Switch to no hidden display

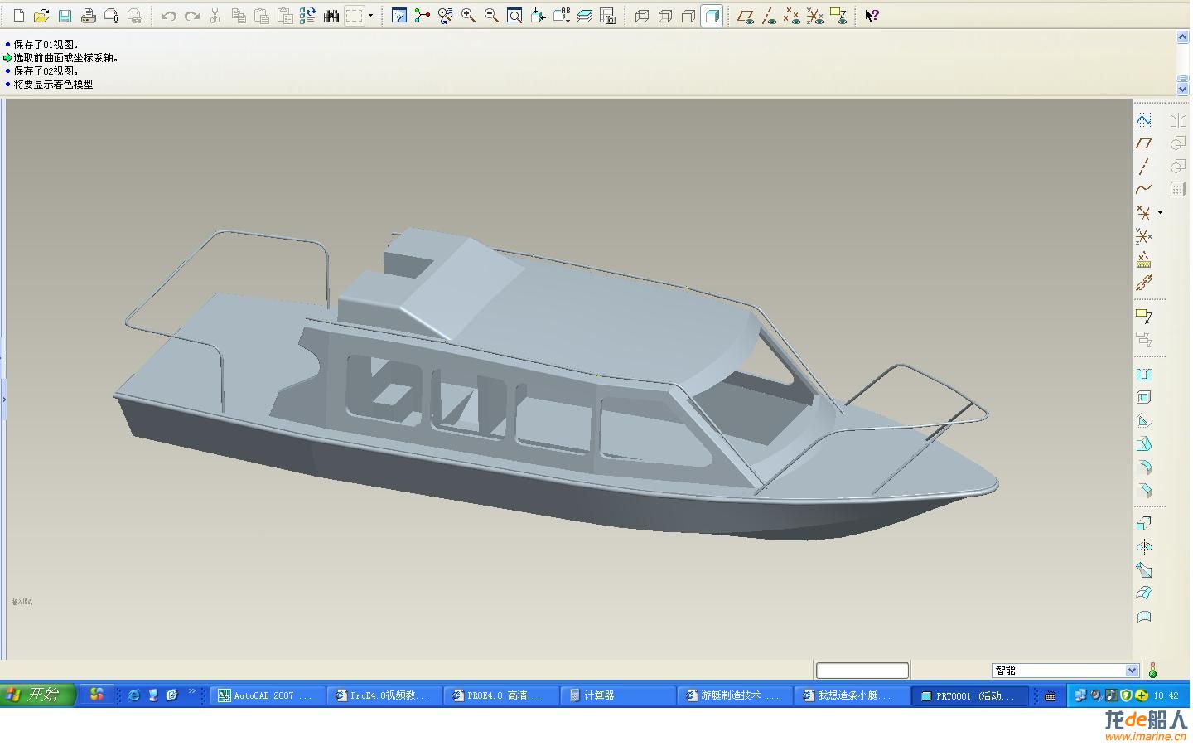tap(688, 15)
